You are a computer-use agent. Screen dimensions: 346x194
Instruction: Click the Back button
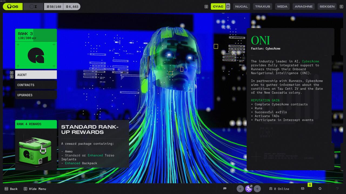(x=11, y=189)
